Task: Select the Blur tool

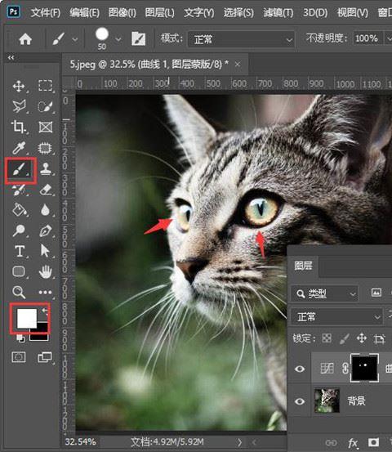Action: 45,209
